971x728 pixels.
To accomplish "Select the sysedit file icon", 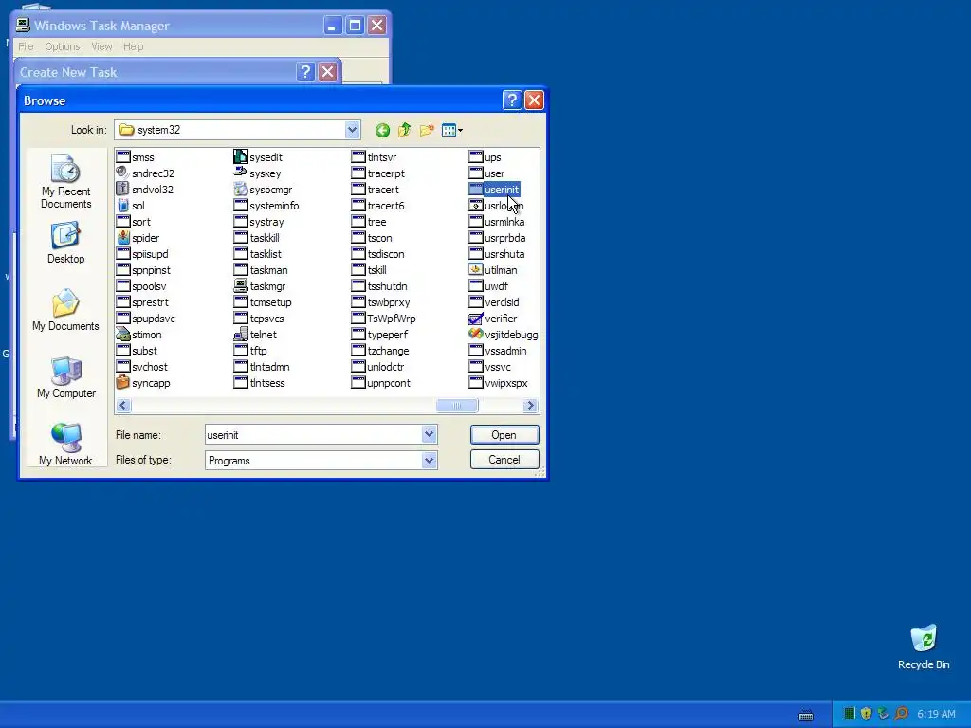I will tap(240, 157).
